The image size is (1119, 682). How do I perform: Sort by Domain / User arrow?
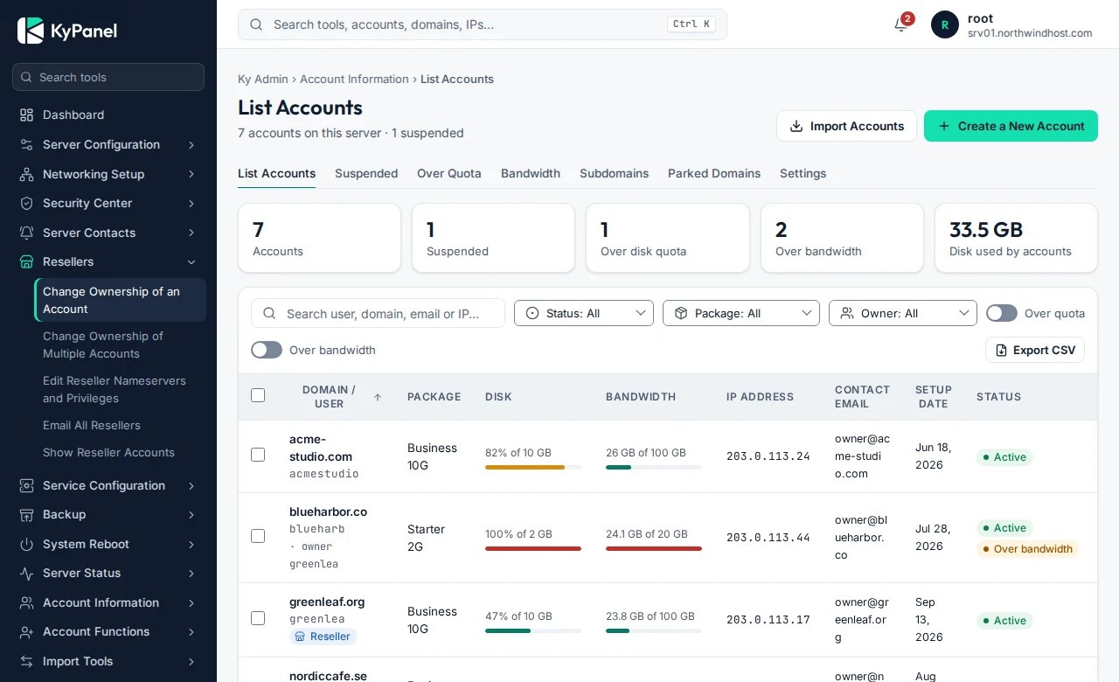(x=378, y=397)
